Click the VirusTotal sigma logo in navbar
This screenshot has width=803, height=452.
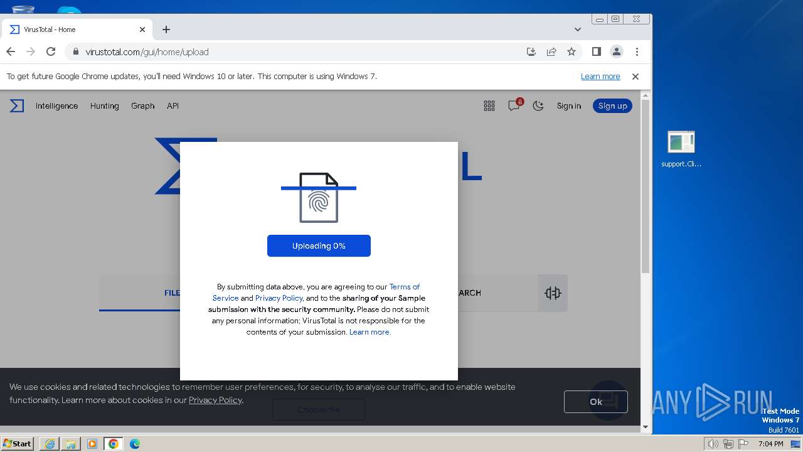click(17, 106)
